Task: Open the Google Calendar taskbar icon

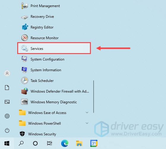Action: click(94, 143)
